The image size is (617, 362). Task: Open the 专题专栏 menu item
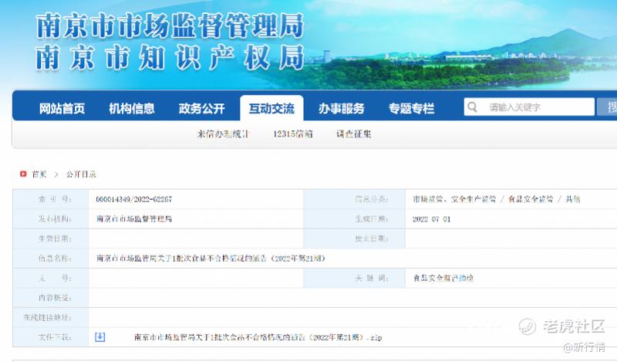pos(411,108)
